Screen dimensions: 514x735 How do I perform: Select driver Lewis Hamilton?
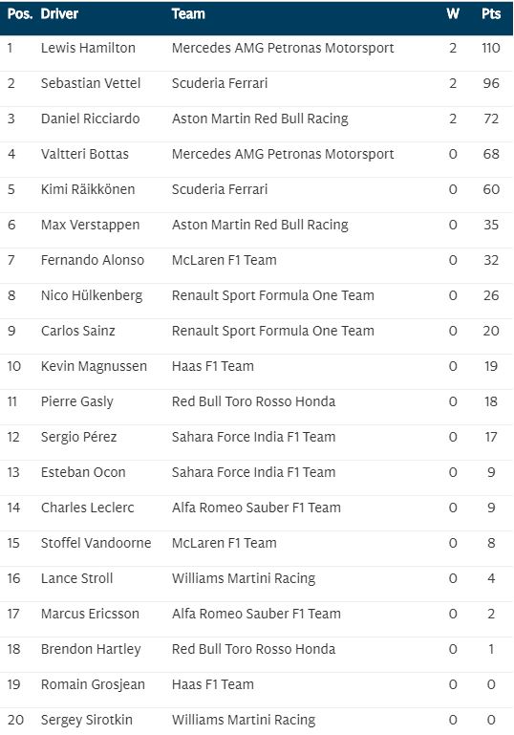[88, 48]
